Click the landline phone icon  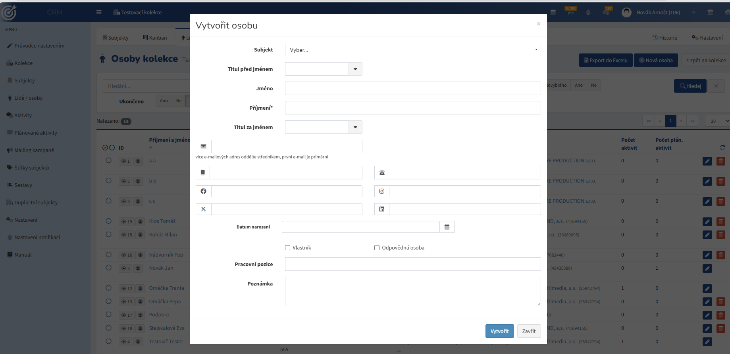382,173
